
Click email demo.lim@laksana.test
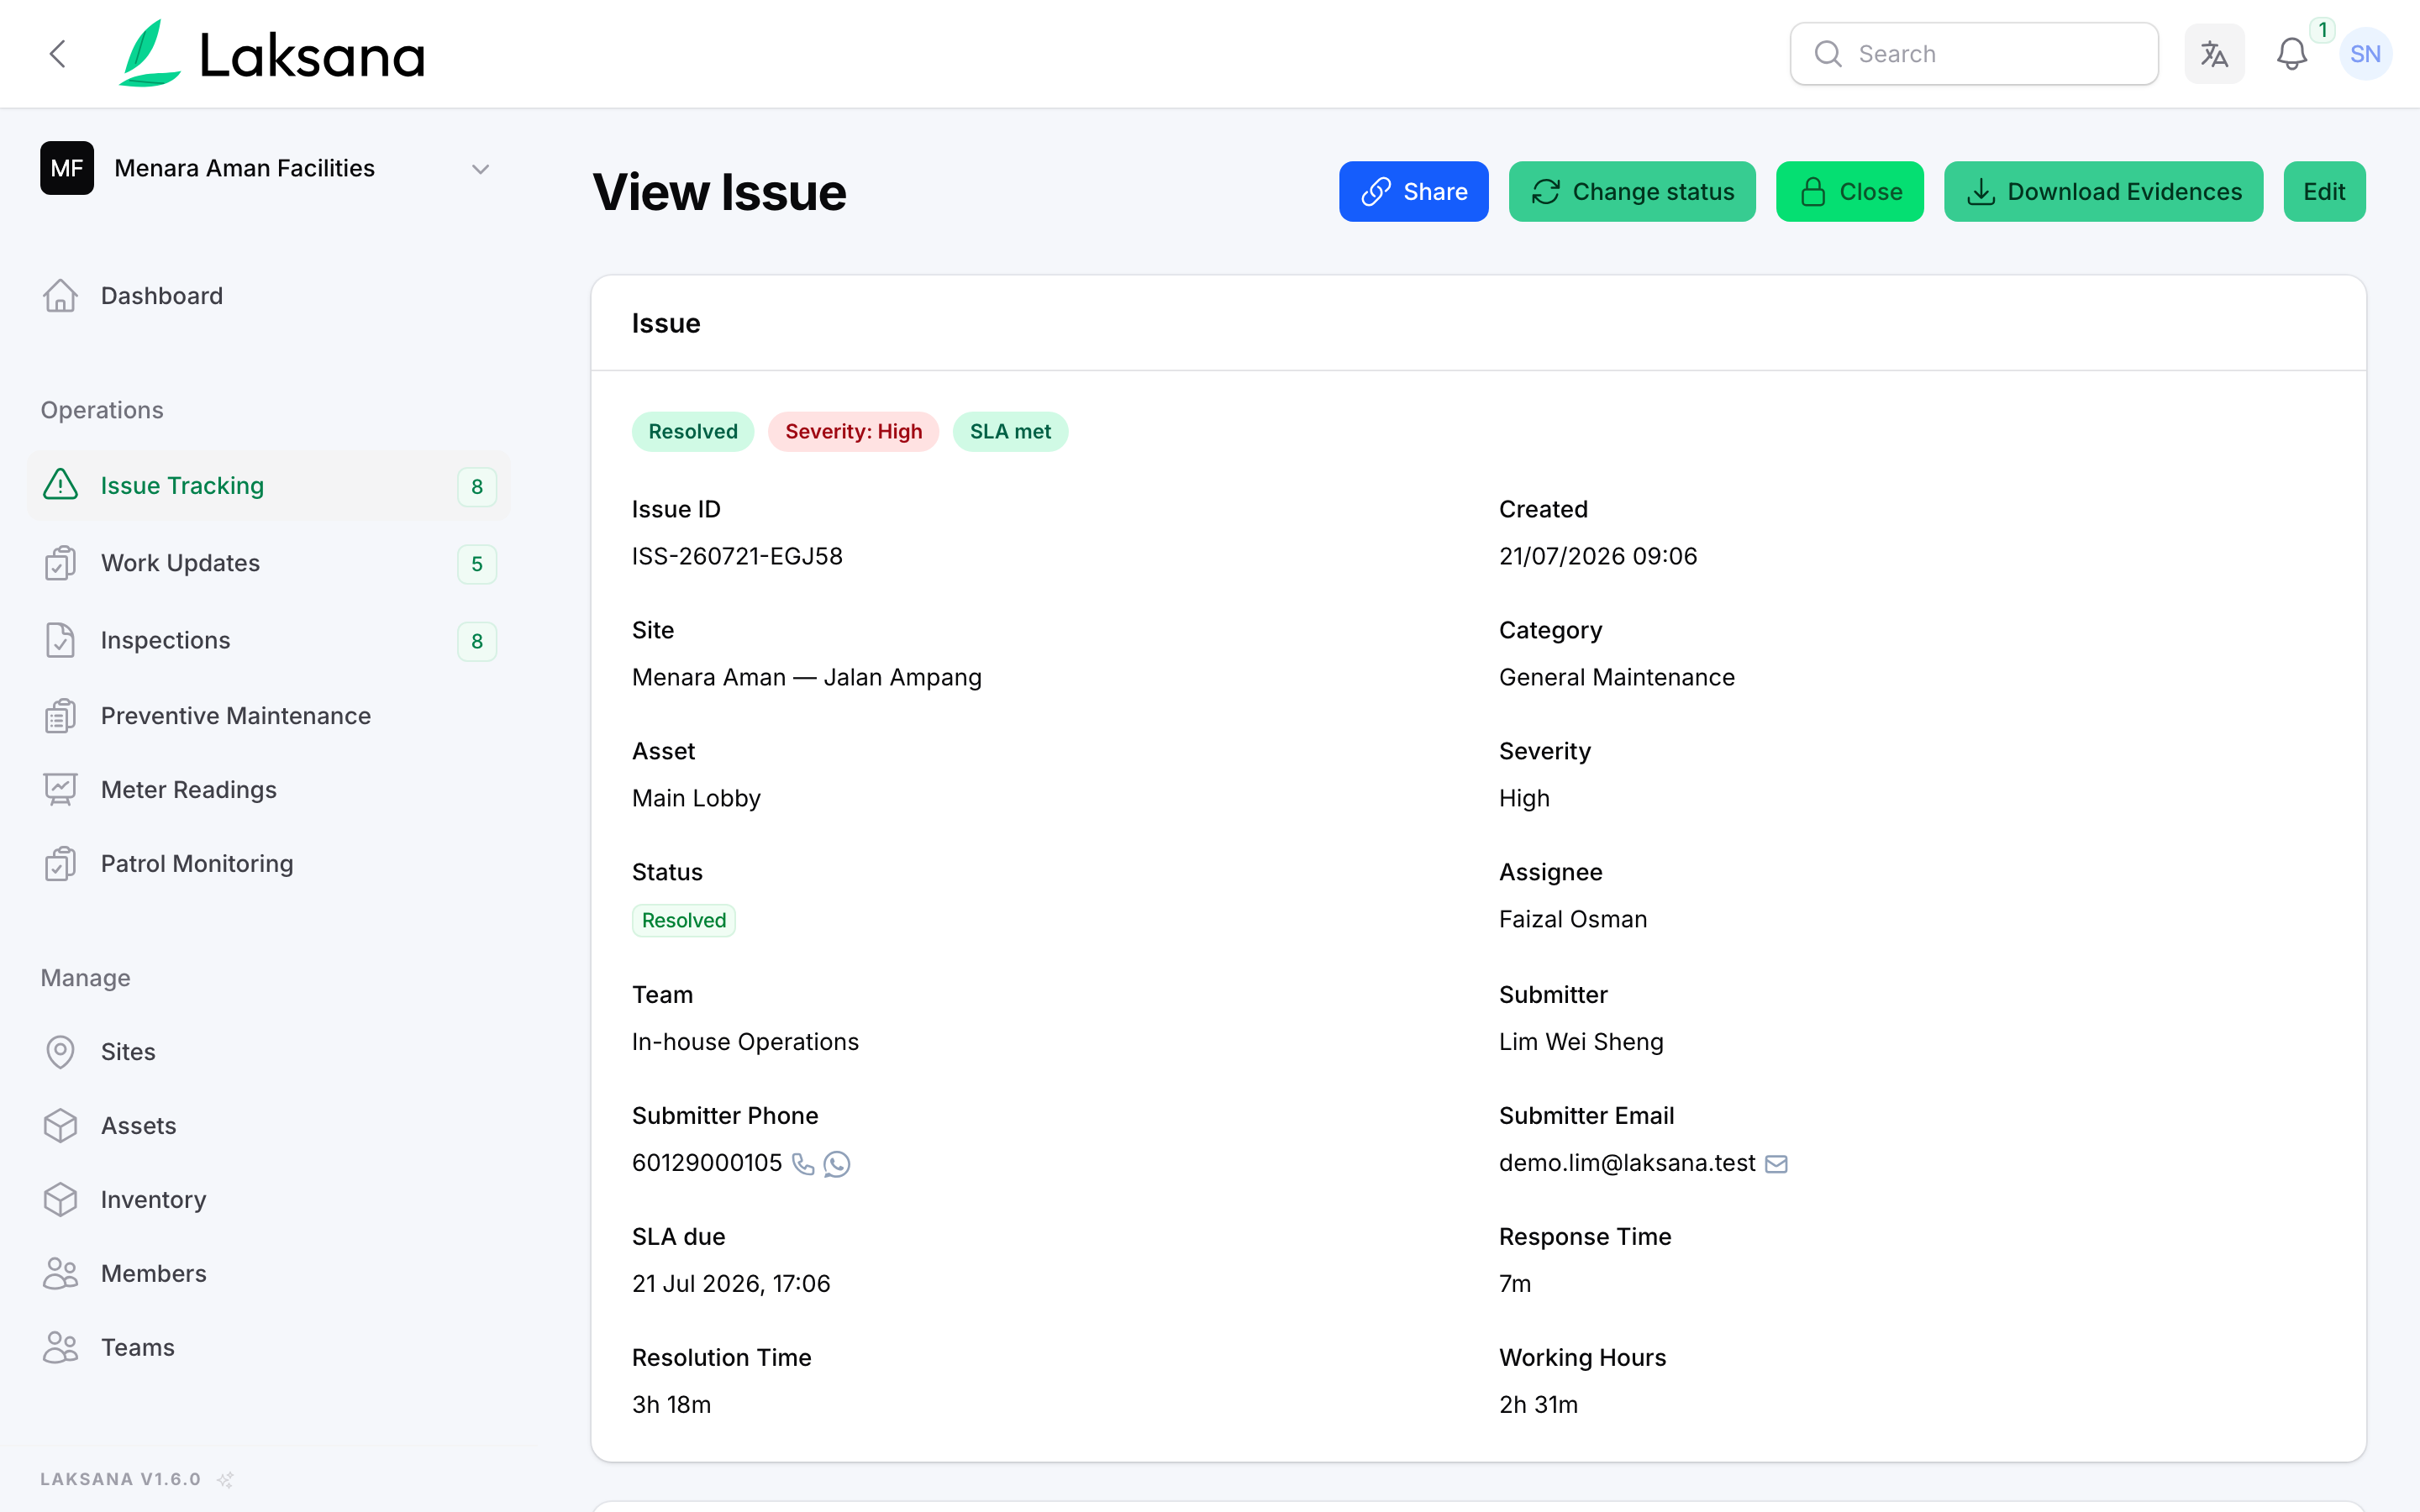1626,1163
